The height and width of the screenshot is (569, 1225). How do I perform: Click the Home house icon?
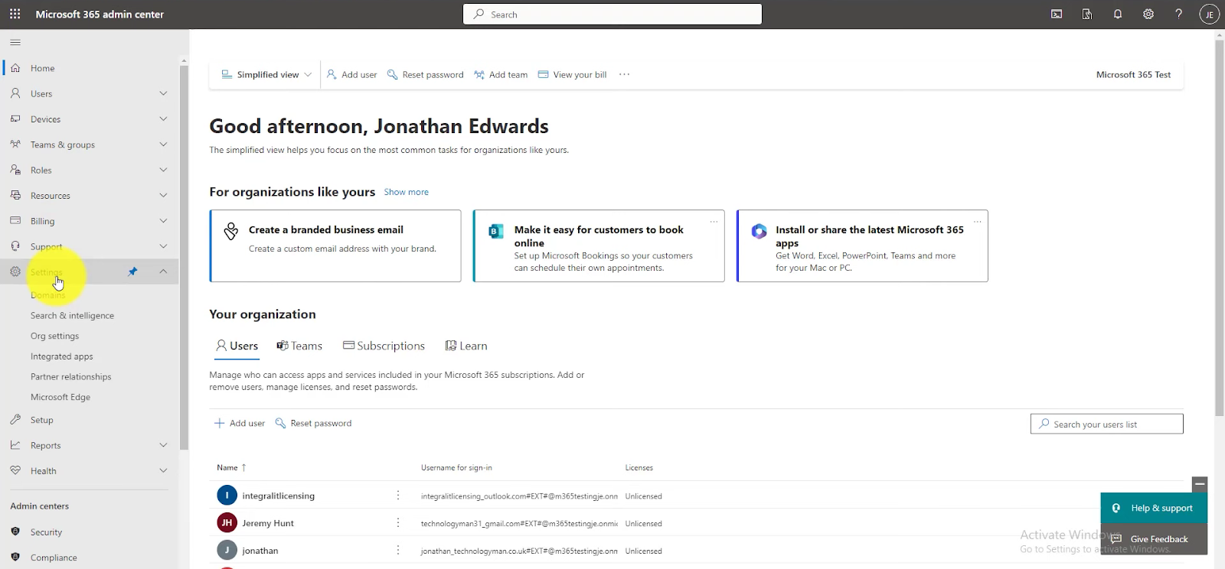pos(15,68)
